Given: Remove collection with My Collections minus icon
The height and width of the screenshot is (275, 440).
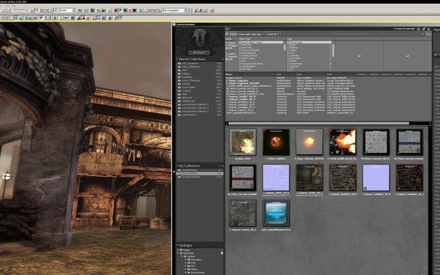Looking at the screenshot, I should [220, 166].
